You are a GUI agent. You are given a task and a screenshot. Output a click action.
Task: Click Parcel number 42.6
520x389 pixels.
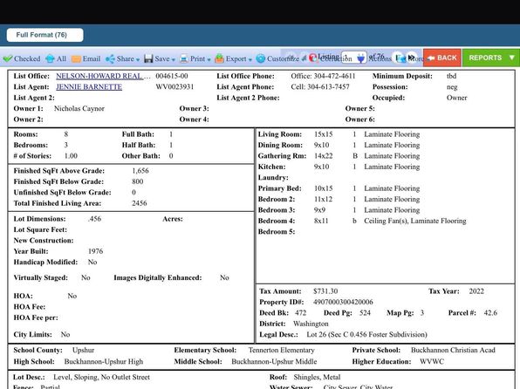point(490,313)
